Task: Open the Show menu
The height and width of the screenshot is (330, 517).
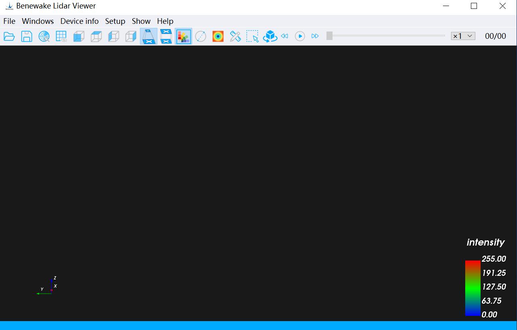Action: (141, 21)
